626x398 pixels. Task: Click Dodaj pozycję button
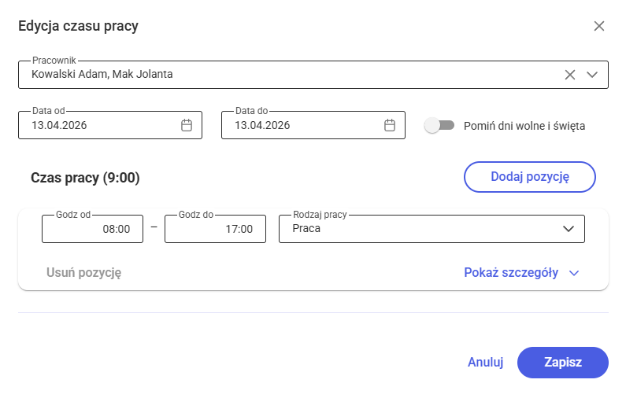point(530,177)
